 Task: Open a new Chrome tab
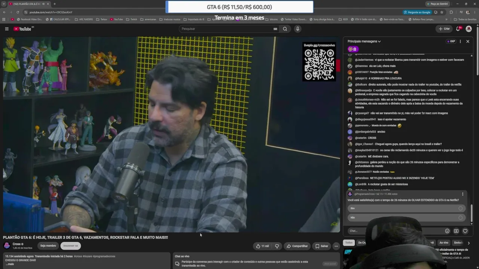pos(55,4)
